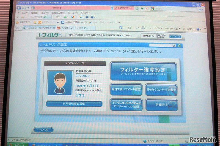This screenshot has width=220, height=146.
Task: Open the 編集(E) menu
Action: pyautogui.click(x=35, y=13)
